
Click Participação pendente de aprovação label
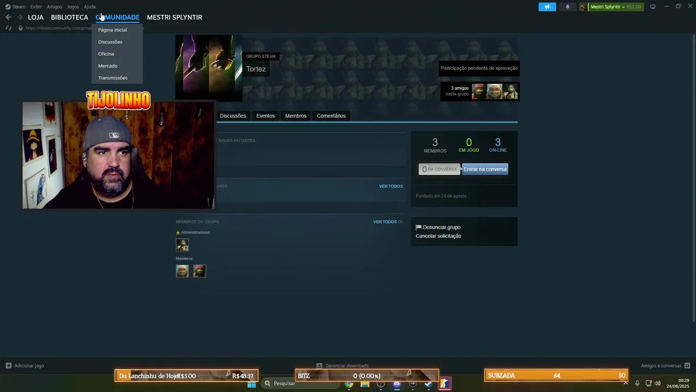[479, 68]
